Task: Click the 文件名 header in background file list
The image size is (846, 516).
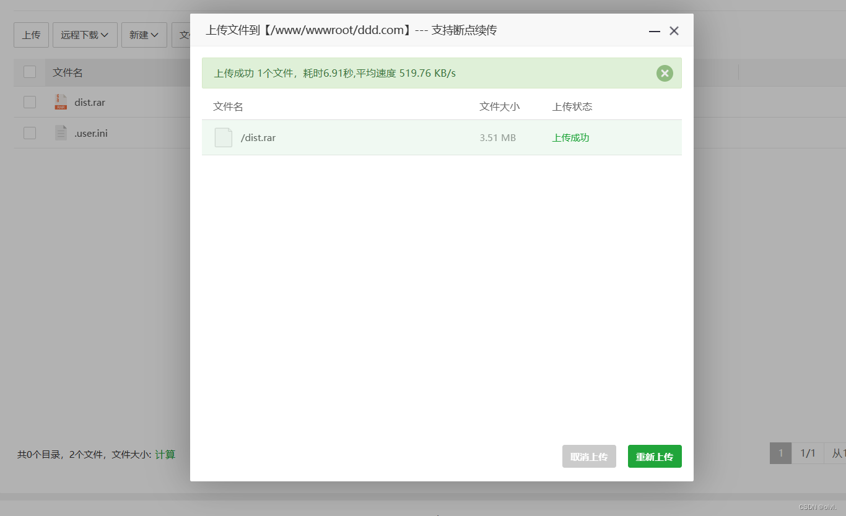Action: click(x=68, y=72)
